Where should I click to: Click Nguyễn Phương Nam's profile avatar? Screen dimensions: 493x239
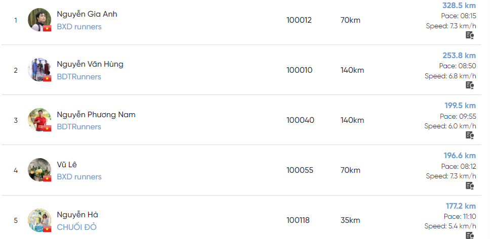point(39,120)
